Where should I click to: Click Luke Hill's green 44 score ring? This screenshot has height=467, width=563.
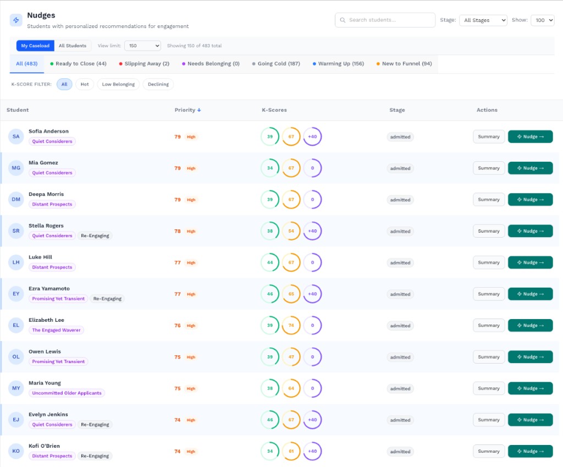(x=270, y=262)
